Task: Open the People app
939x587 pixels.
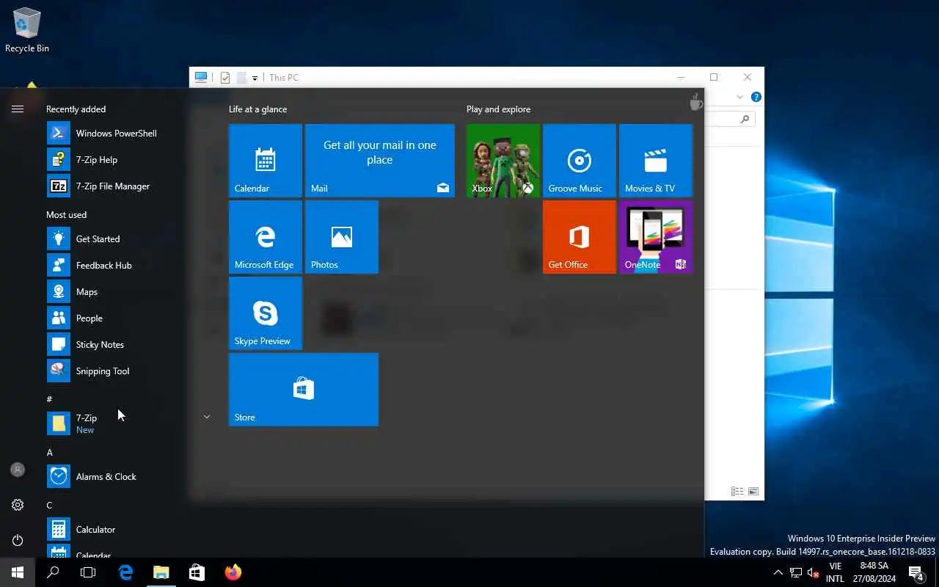Action: click(x=114, y=318)
